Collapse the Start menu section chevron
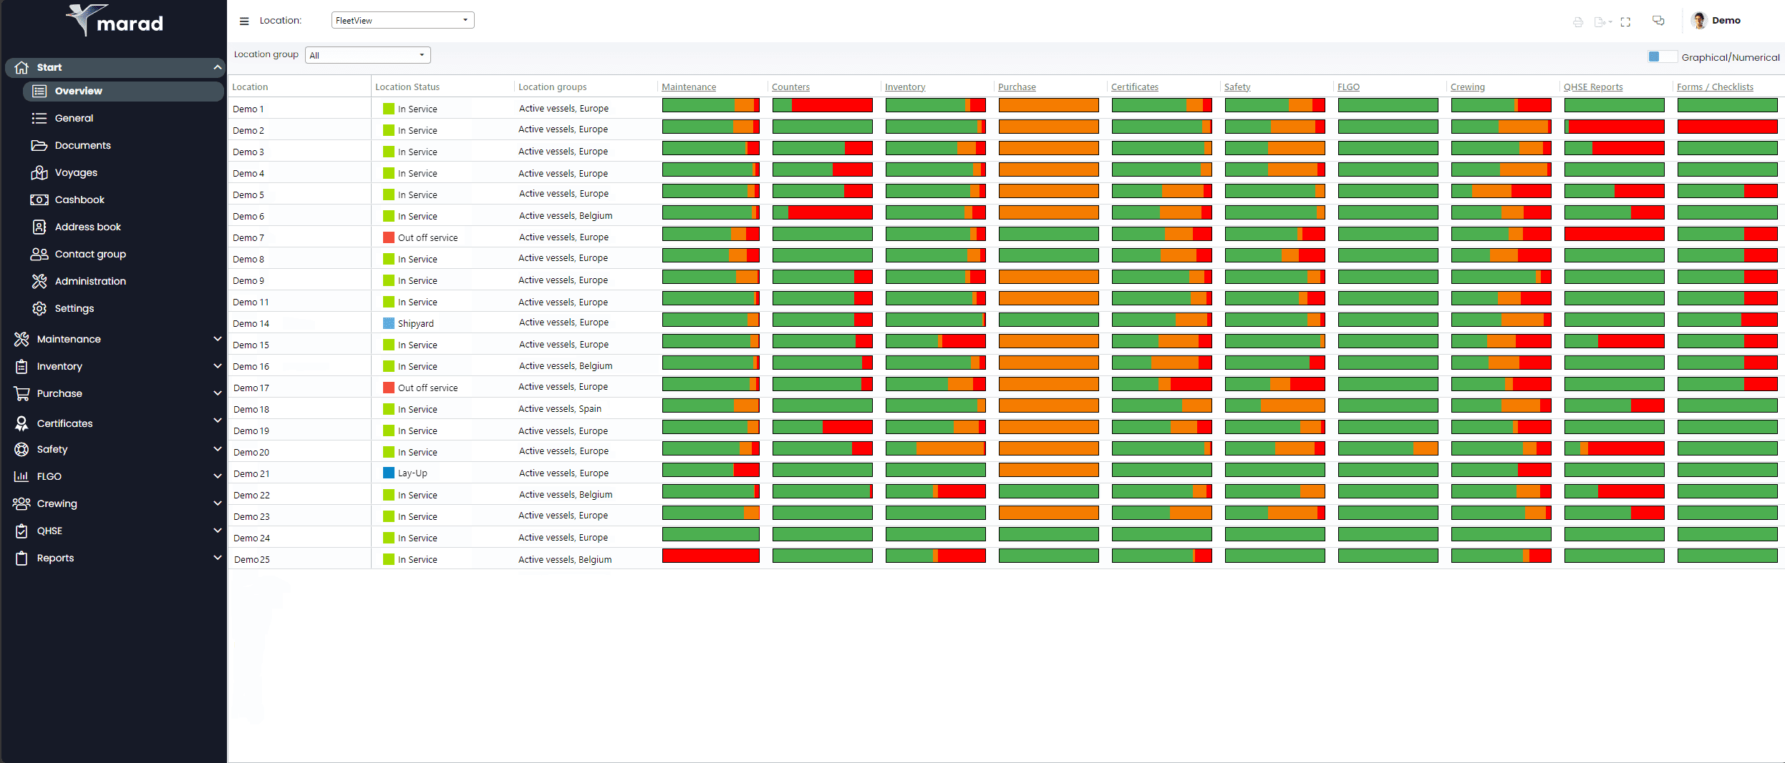The height and width of the screenshot is (763, 1785). pos(217,67)
